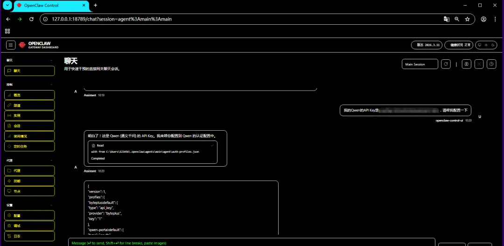The height and width of the screenshot is (246, 504).
Task: Click the 'openclaw-control-ui 10:20' sender label
Action: pos(454,120)
